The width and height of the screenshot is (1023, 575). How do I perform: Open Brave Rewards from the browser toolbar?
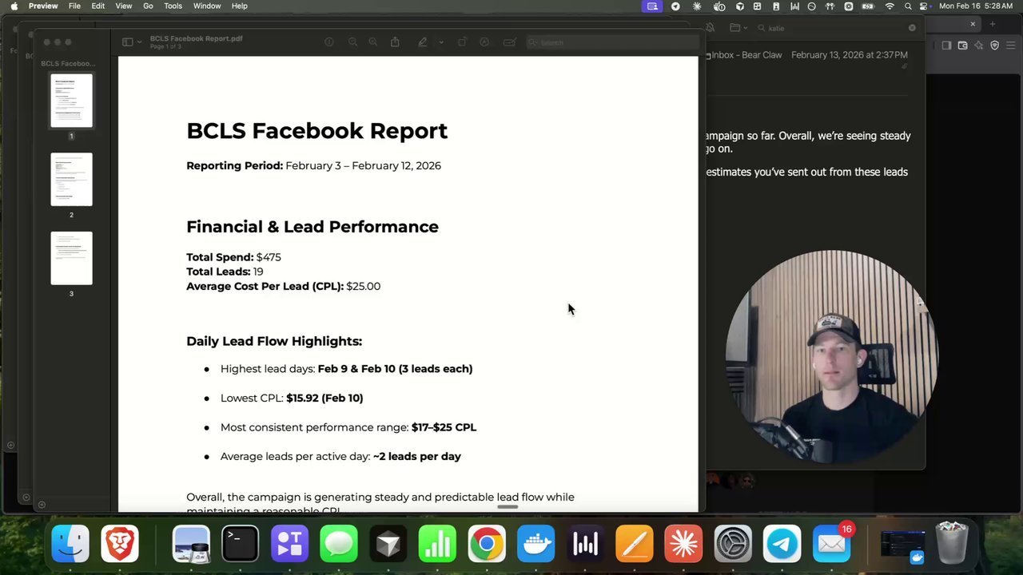coord(979,46)
